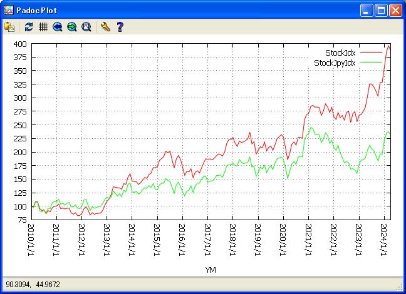Click the StockIdx legend label
This screenshot has height=294, width=406.
(340, 53)
